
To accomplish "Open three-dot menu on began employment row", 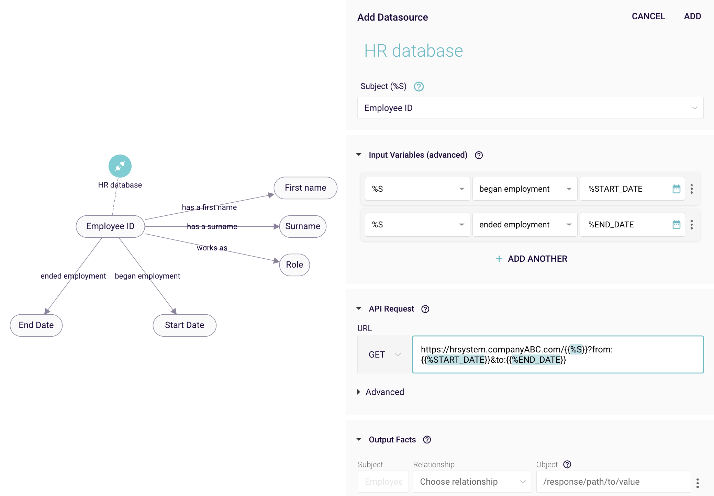I will click(x=692, y=189).
